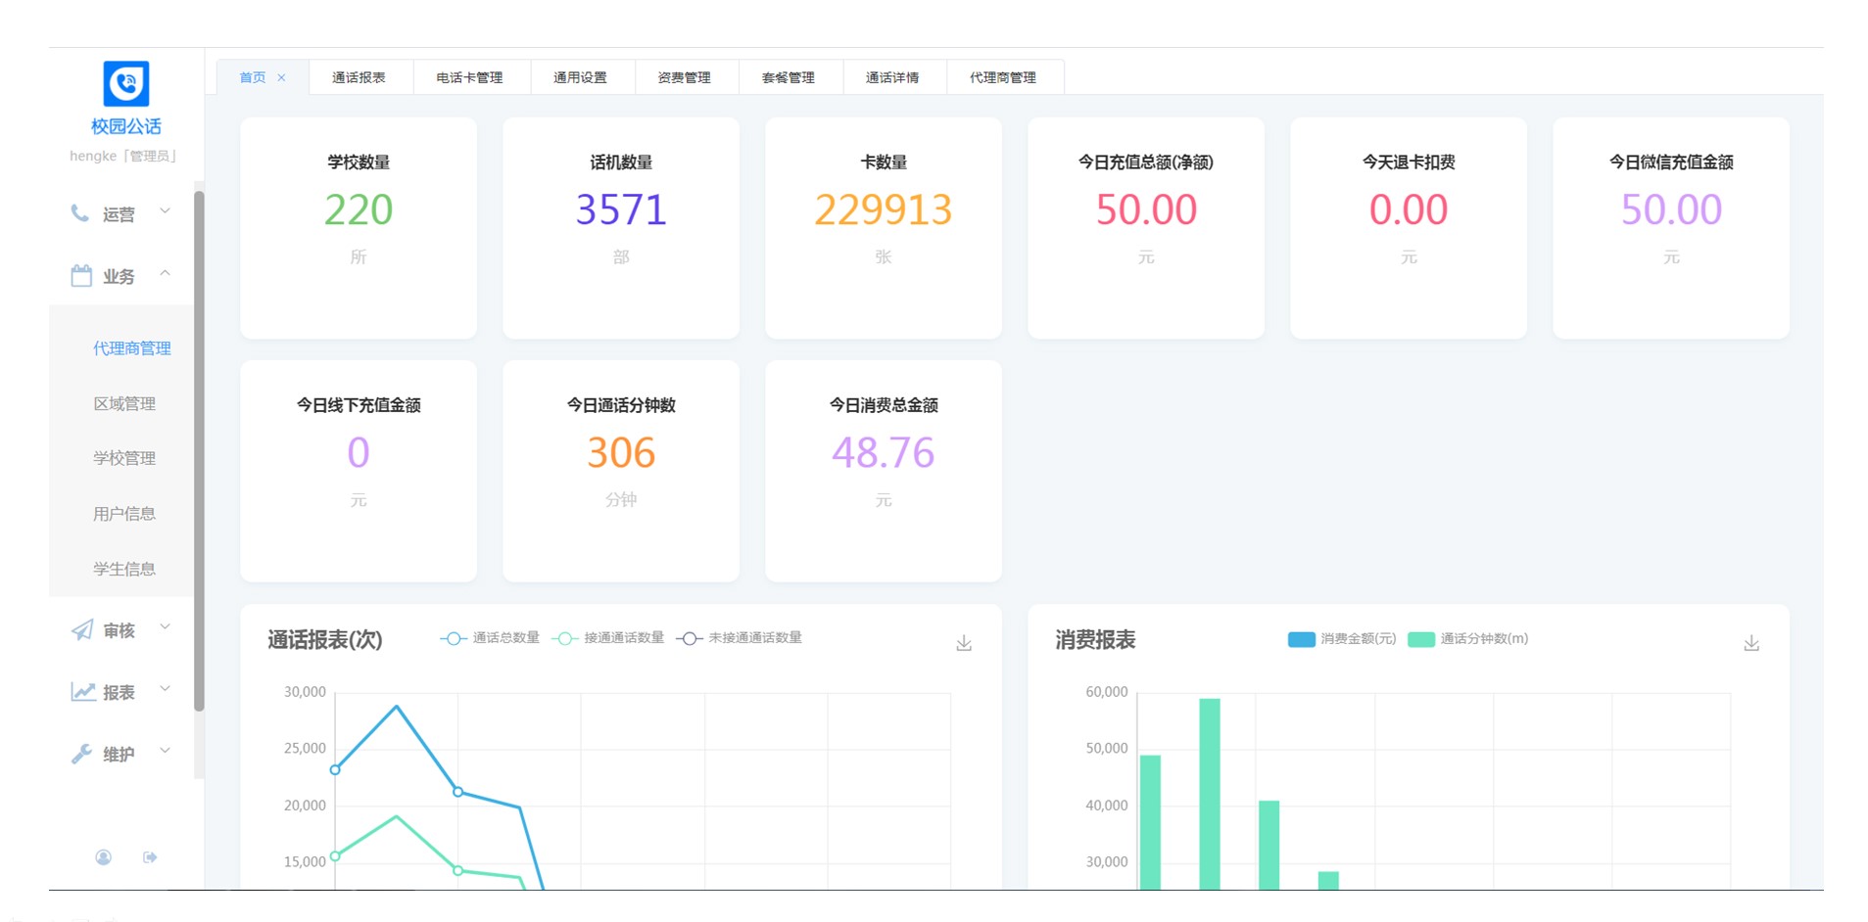This screenshot has width=1868, height=922.
Task: Open 学校管理 in the sidebar
Action: 124,458
